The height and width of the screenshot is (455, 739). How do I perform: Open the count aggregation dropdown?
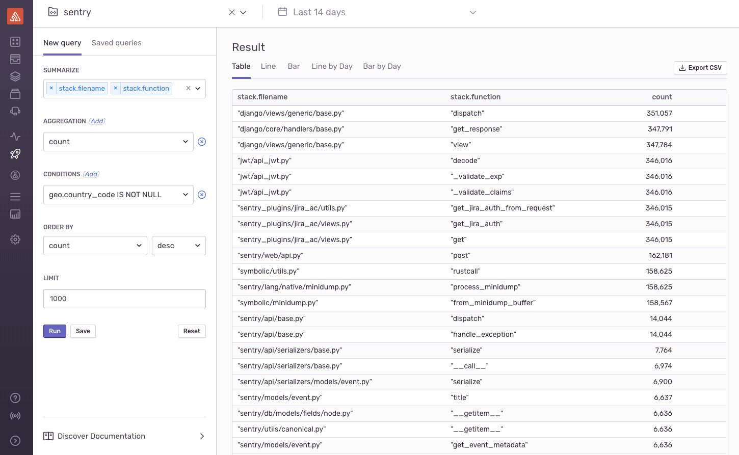(118, 142)
